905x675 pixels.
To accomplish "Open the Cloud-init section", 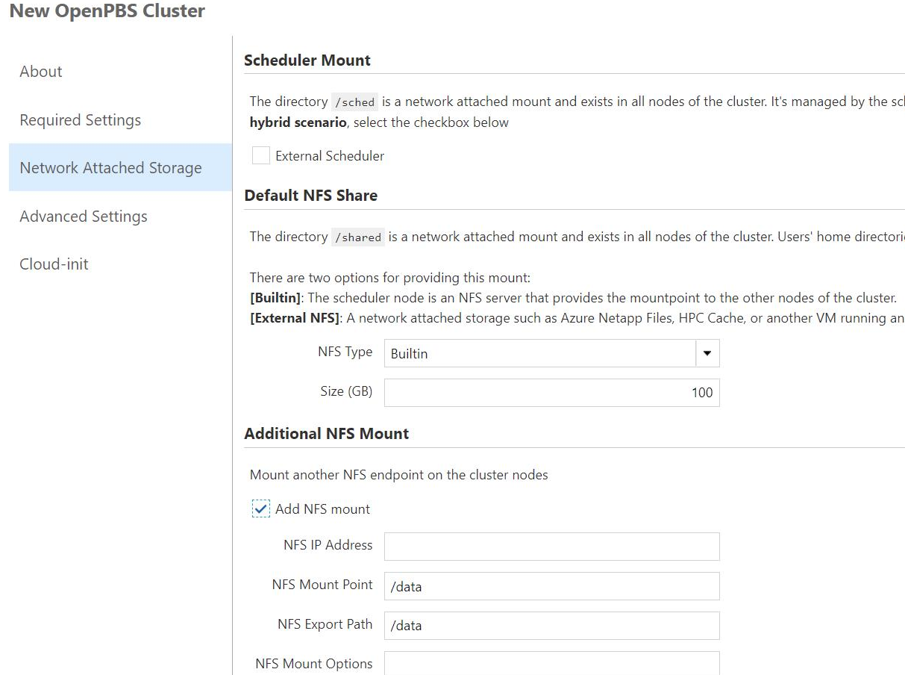I will (53, 264).
